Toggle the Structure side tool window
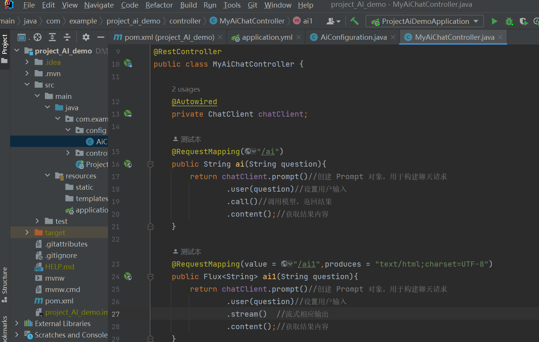The height and width of the screenshot is (342, 539). click(x=5, y=284)
